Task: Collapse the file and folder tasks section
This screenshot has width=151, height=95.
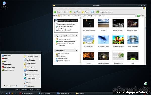Action: [76, 36]
